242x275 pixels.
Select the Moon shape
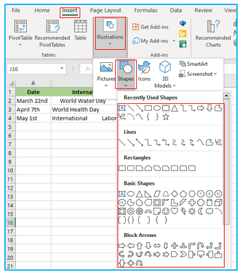pos(201,212)
